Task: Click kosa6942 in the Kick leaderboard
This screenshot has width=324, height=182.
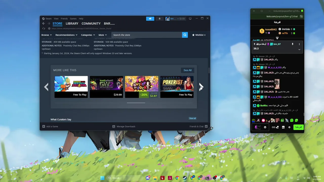Action: (271, 29)
